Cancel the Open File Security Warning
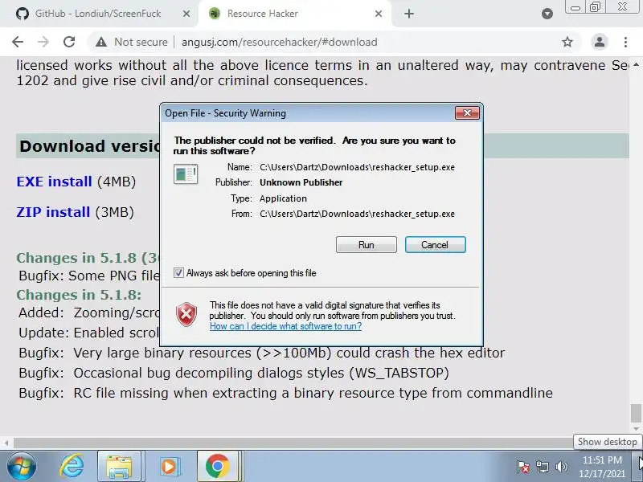 [x=435, y=245]
